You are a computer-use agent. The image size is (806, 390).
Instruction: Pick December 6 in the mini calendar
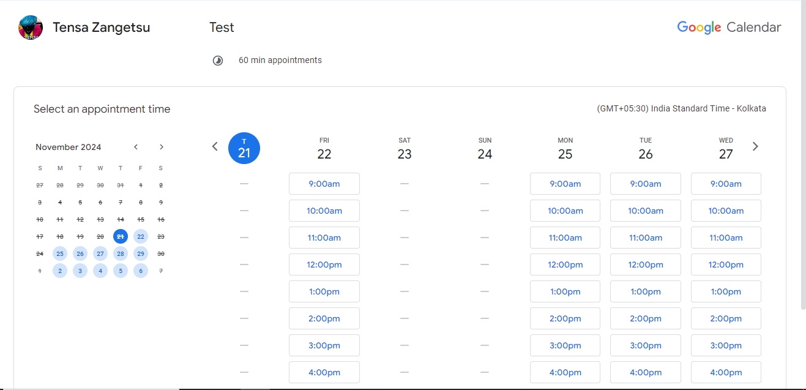point(141,271)
